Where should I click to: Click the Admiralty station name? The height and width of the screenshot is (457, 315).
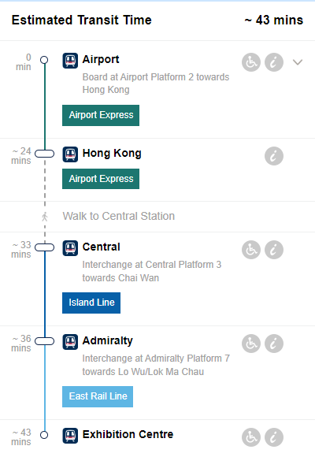pyautogui.click(x=108, y=340)
